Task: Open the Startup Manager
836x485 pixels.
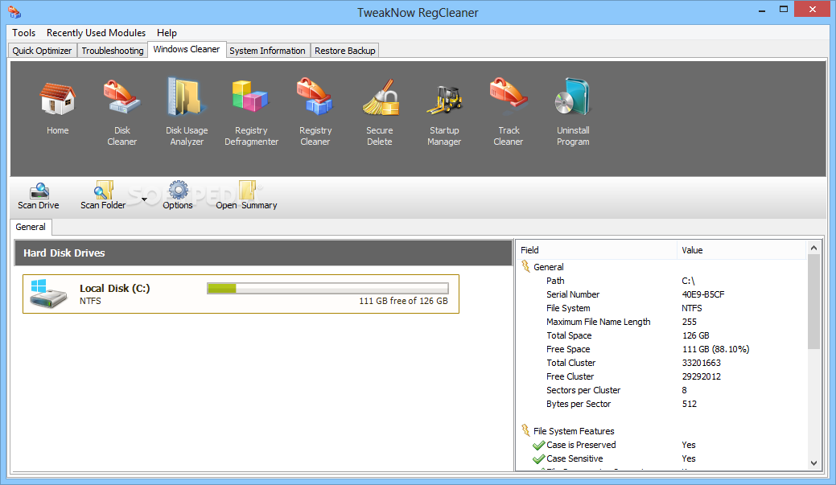Action: (444, 101)
